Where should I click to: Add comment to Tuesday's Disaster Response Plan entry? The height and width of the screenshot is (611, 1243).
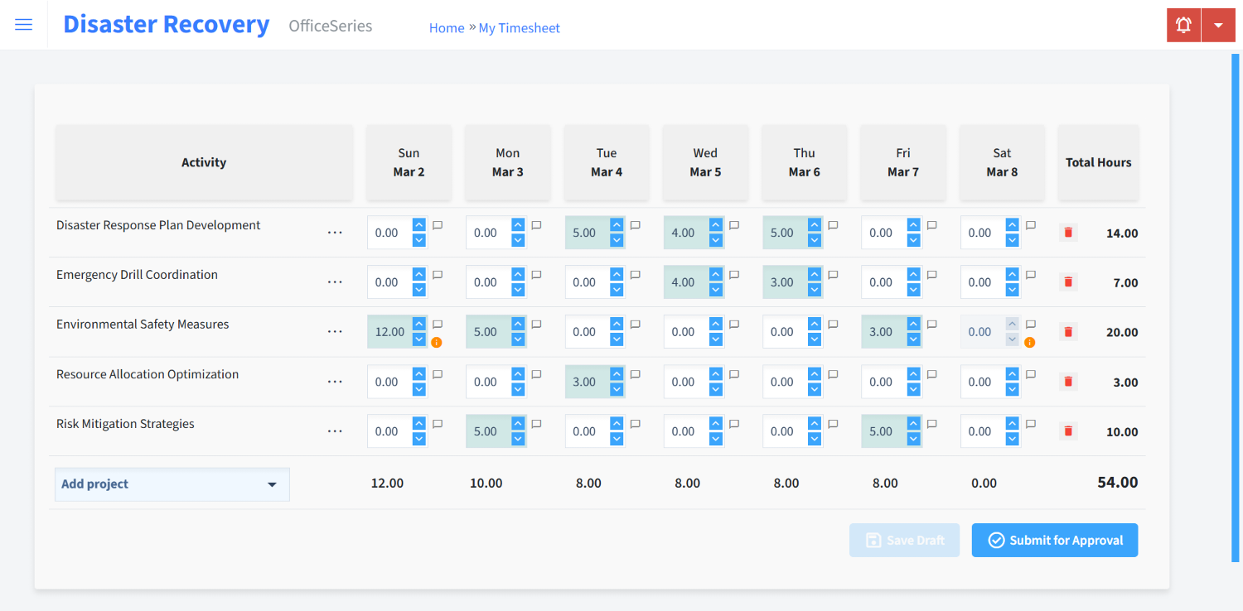point(635,224)
